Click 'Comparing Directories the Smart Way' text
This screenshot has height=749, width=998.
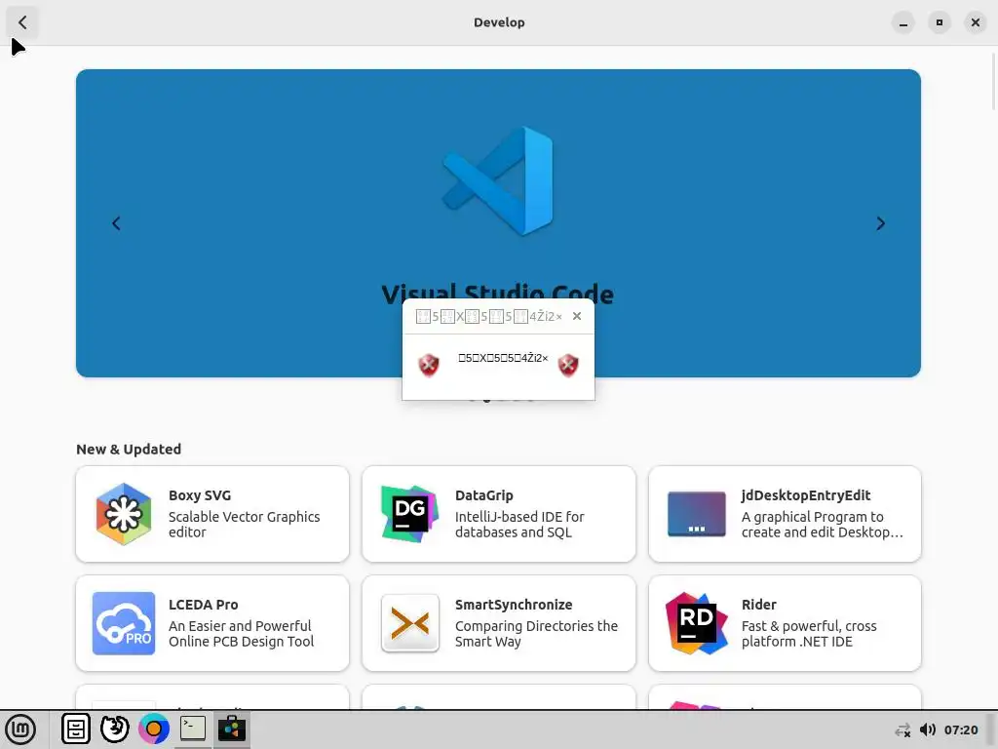pyautogui.click(x=537, y=634)
